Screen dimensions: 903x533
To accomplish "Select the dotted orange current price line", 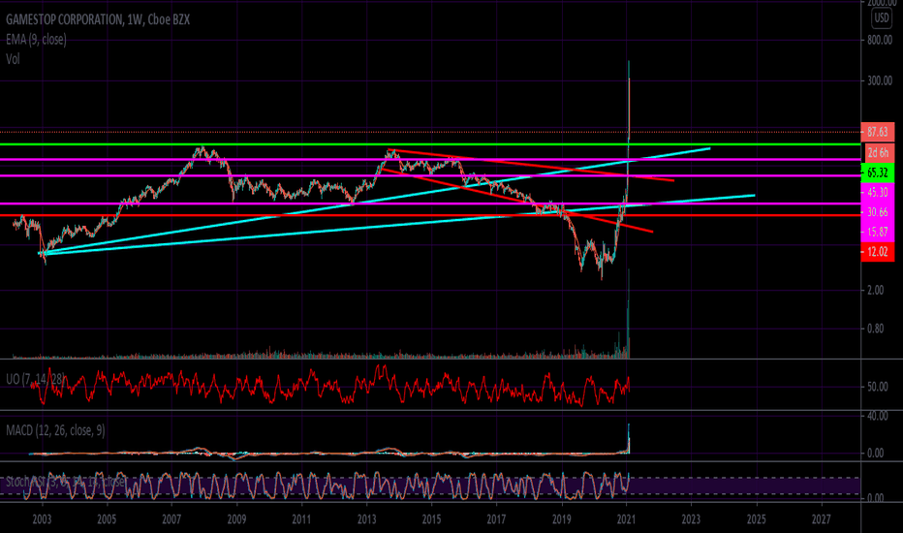I will [x=430, y=132].
